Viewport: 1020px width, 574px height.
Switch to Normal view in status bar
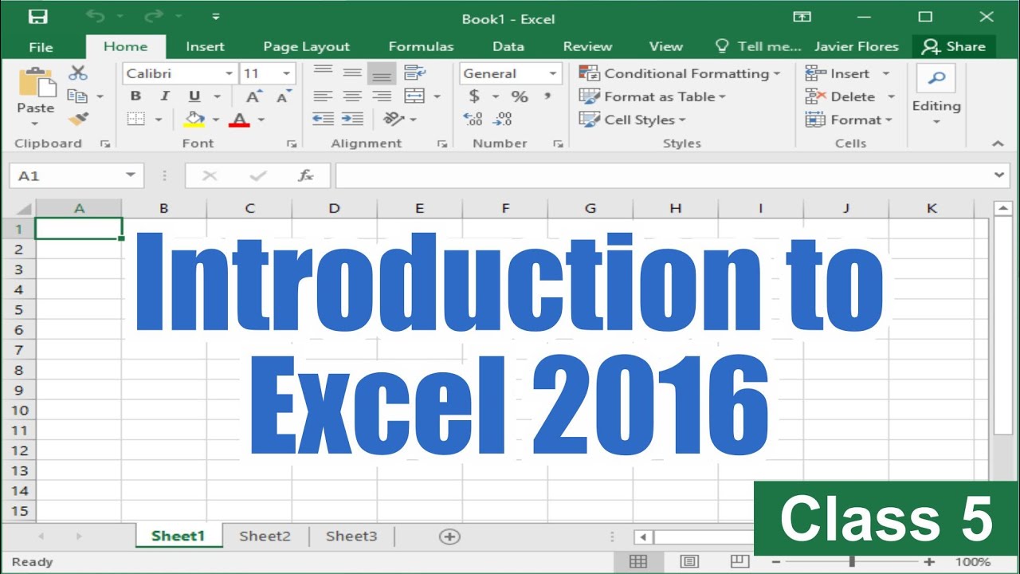638,562
